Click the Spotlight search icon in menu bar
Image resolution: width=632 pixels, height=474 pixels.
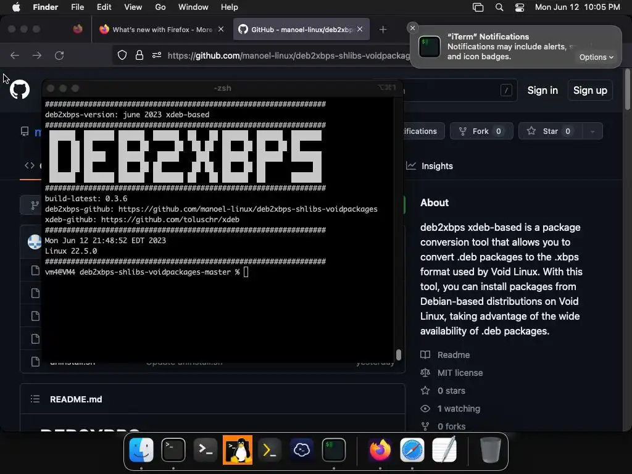[499, 7]
